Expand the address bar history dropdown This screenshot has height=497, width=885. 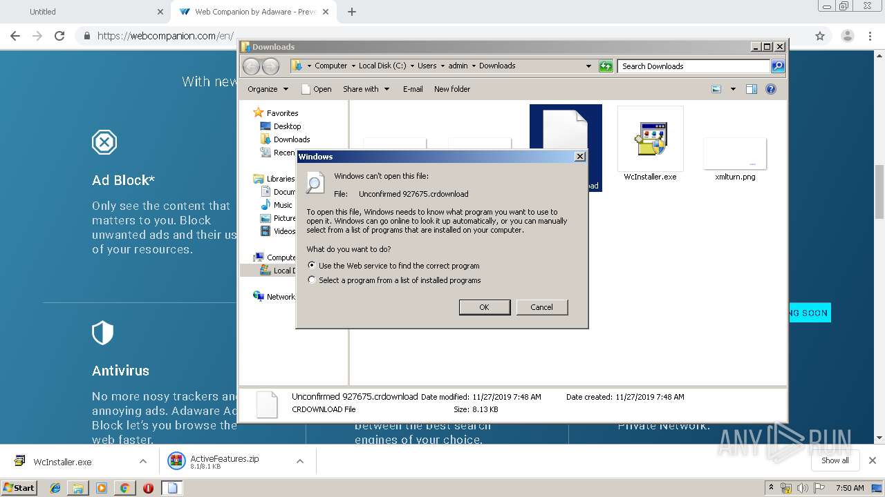tap(588, 66)
